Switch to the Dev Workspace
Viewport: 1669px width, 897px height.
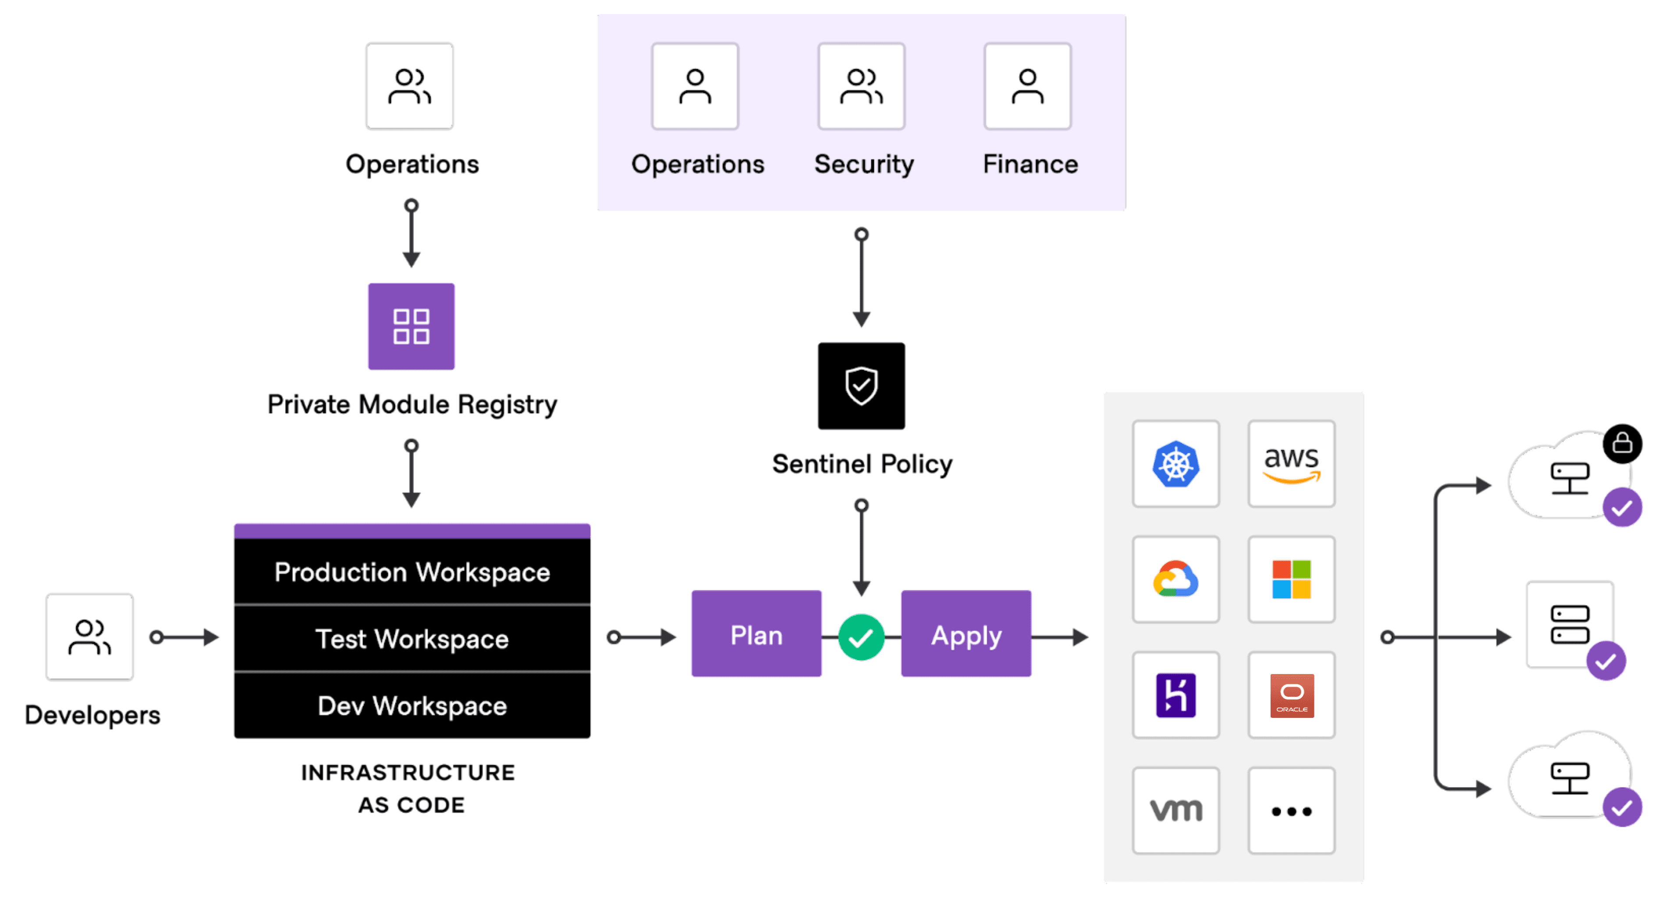point(412,706)
